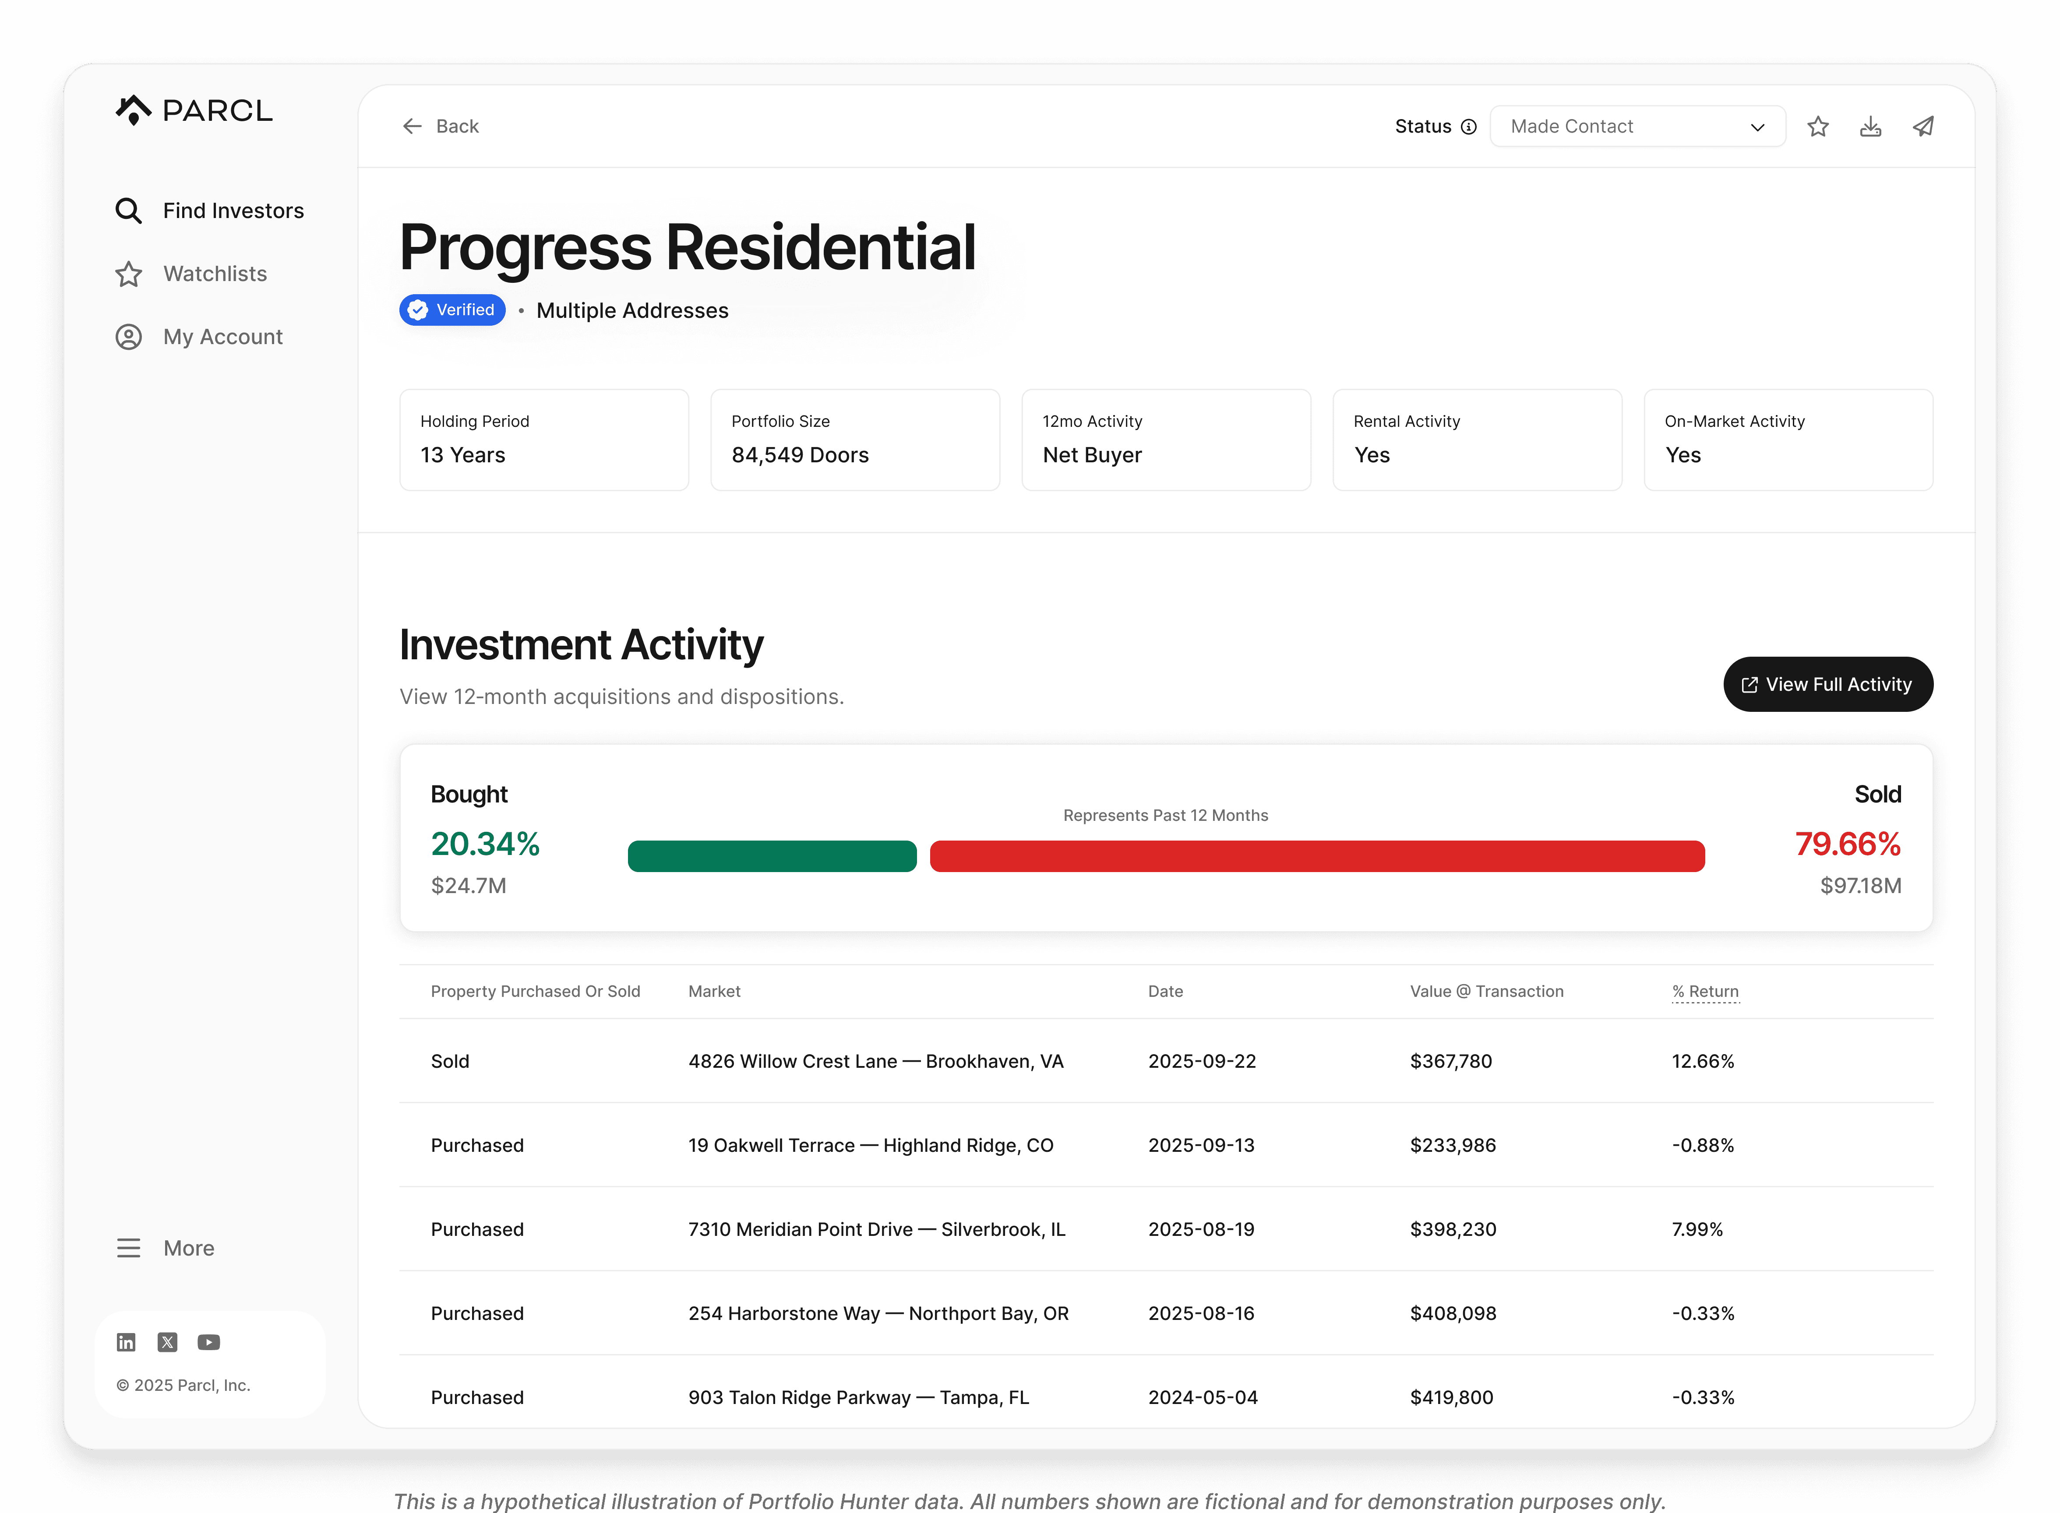This screenshot has height=1513, width=2060.
Task: Click the Date column header
Action: (1166, 991)
